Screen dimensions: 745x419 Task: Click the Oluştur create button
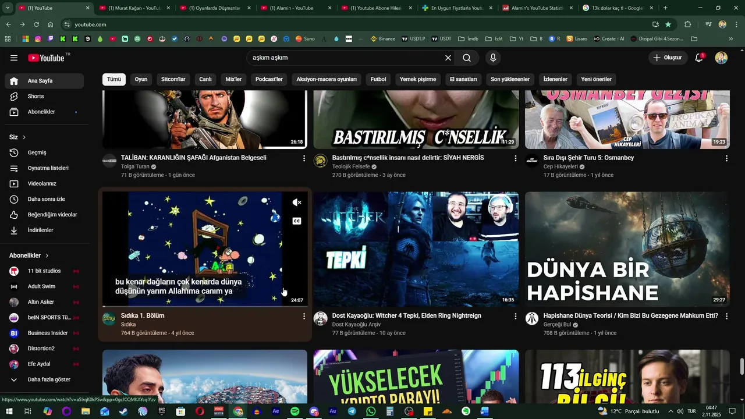[x=668, y=58]
